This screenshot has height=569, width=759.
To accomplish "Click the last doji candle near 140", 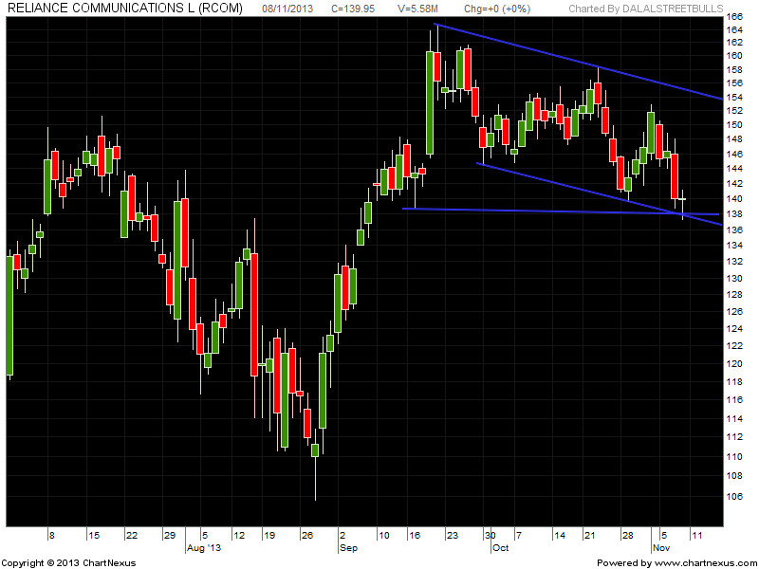I will [682, 199].
